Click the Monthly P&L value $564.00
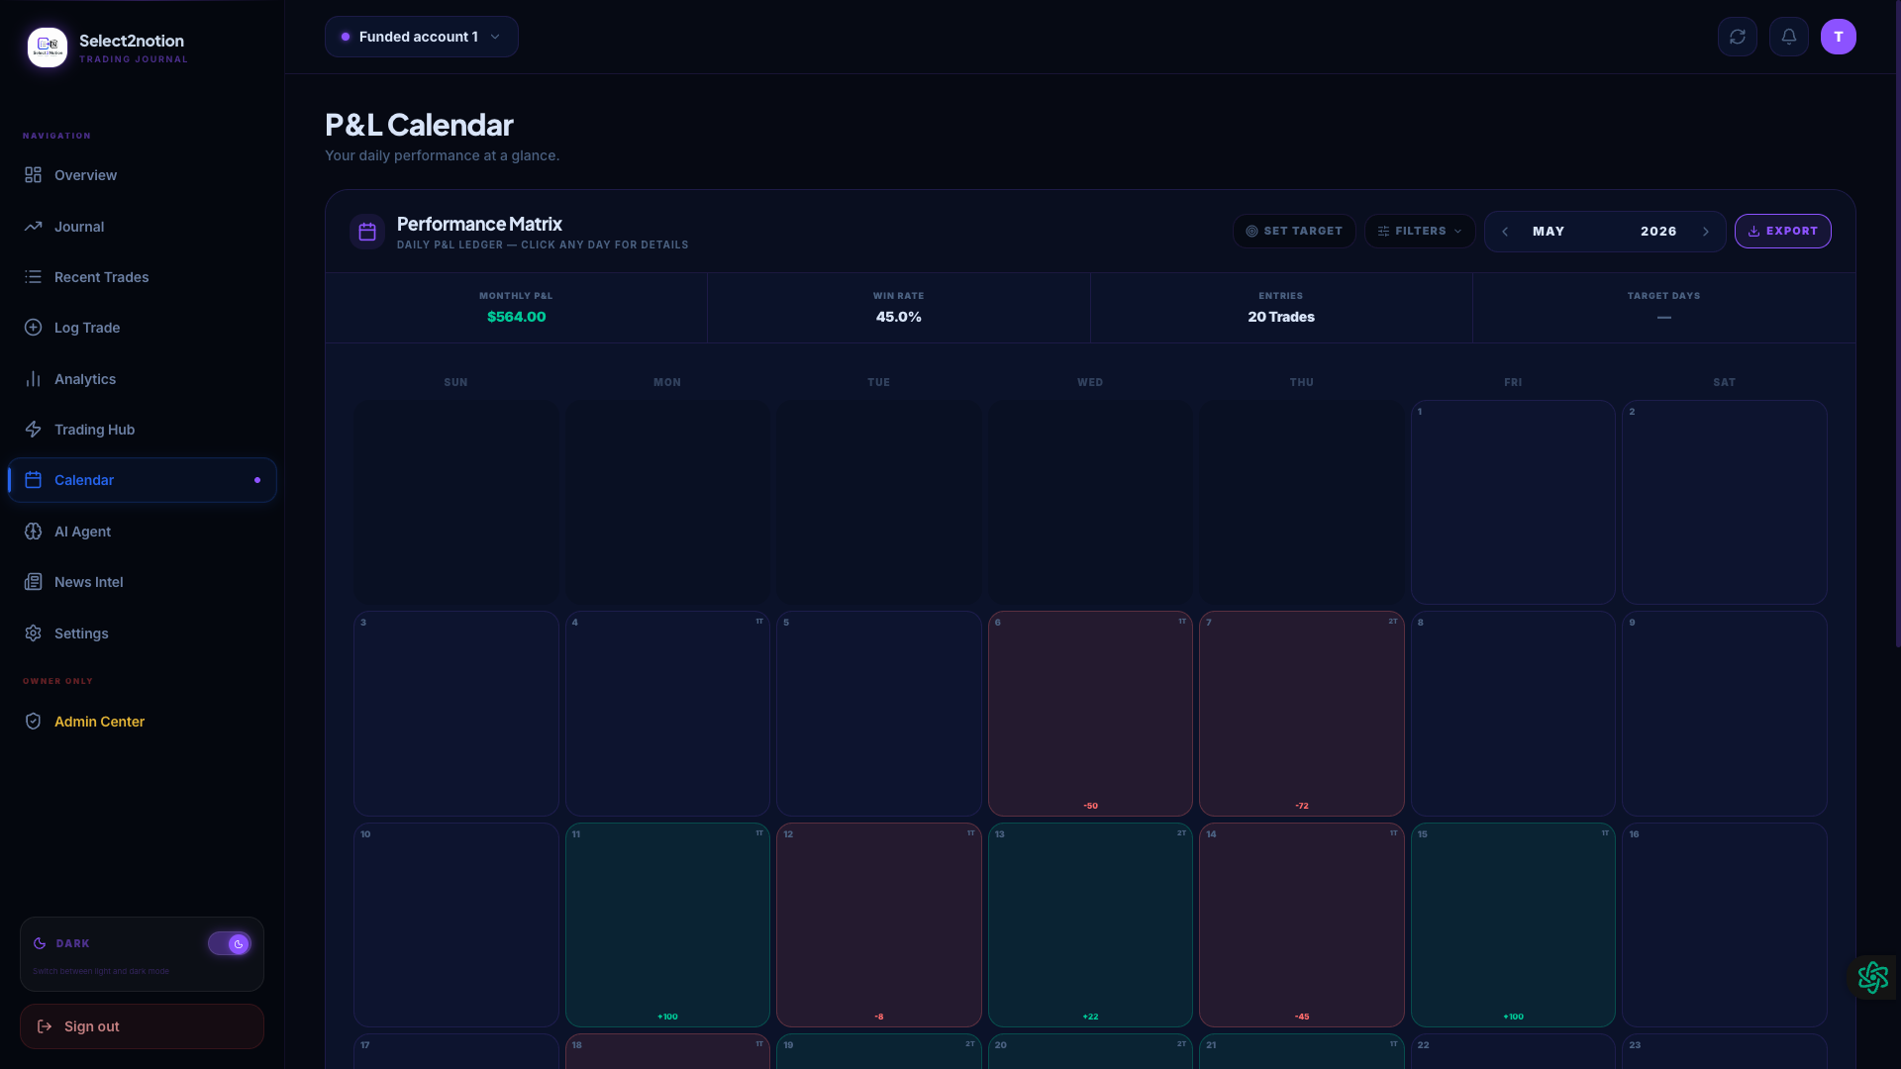The height and width of the screenshot is (1069, 1901). coord(516,317)
